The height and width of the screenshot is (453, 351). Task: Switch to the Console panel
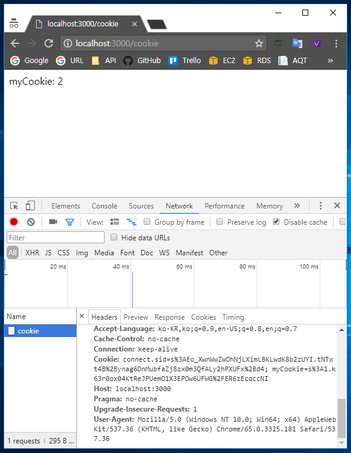[x=105, y=206]
